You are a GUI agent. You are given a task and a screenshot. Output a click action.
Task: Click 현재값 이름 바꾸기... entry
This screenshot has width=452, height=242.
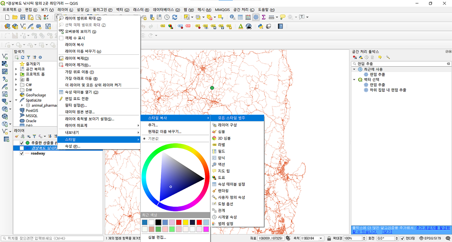coord(165,132)
